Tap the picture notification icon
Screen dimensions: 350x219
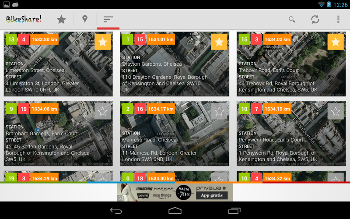[7, 4]
